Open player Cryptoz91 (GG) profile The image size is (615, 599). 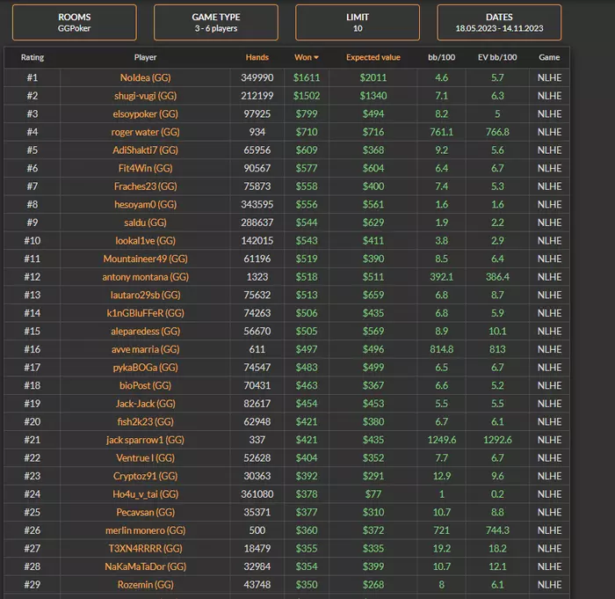145,476
